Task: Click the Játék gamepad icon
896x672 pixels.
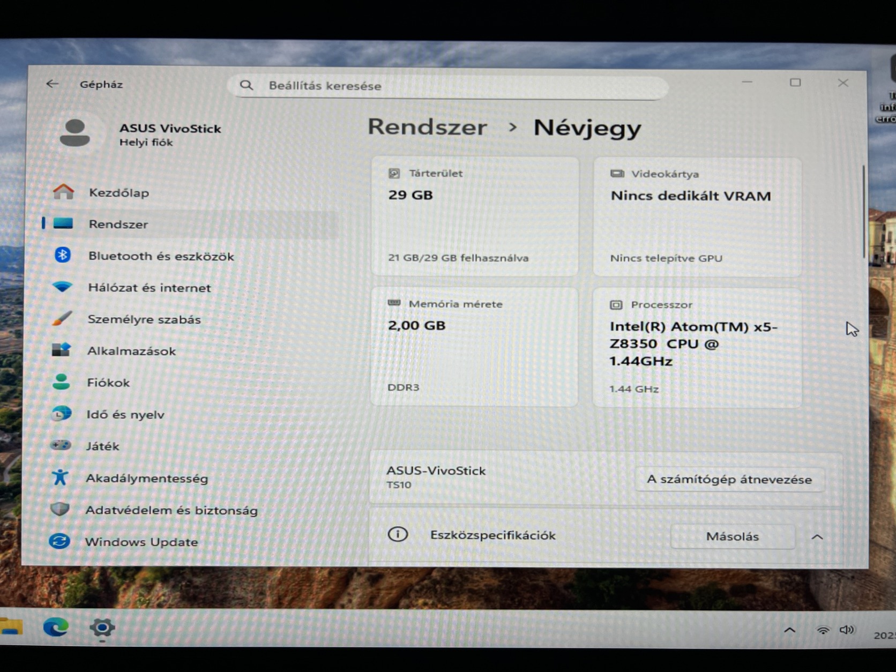Action: pos(61,445)
